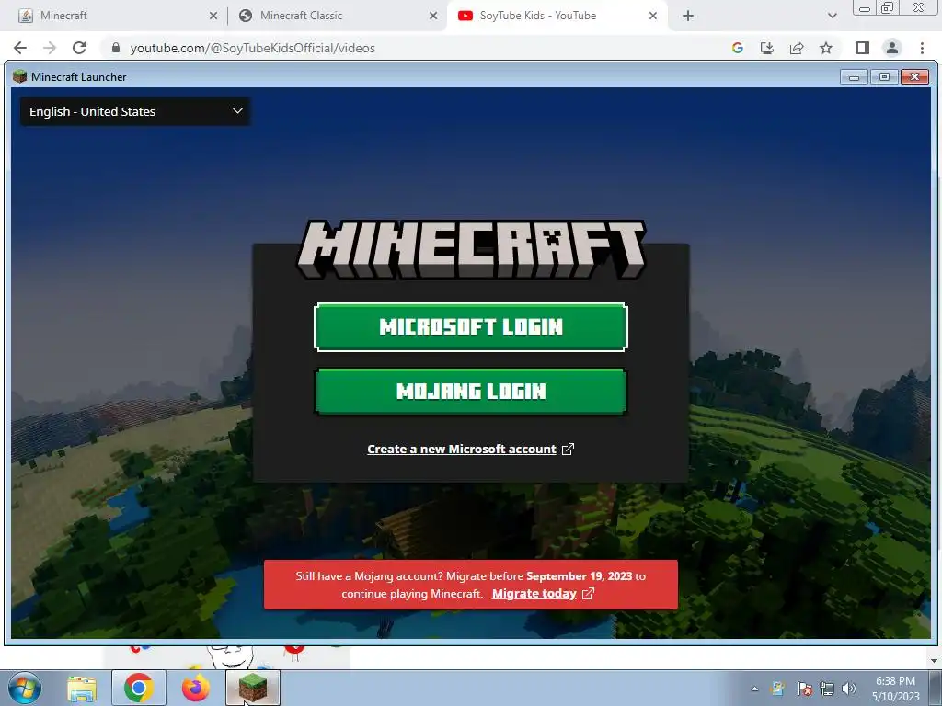Screen dimensions: 942x706
Task: Bookmark this page with the star
Action: click(x=826, y=48)
